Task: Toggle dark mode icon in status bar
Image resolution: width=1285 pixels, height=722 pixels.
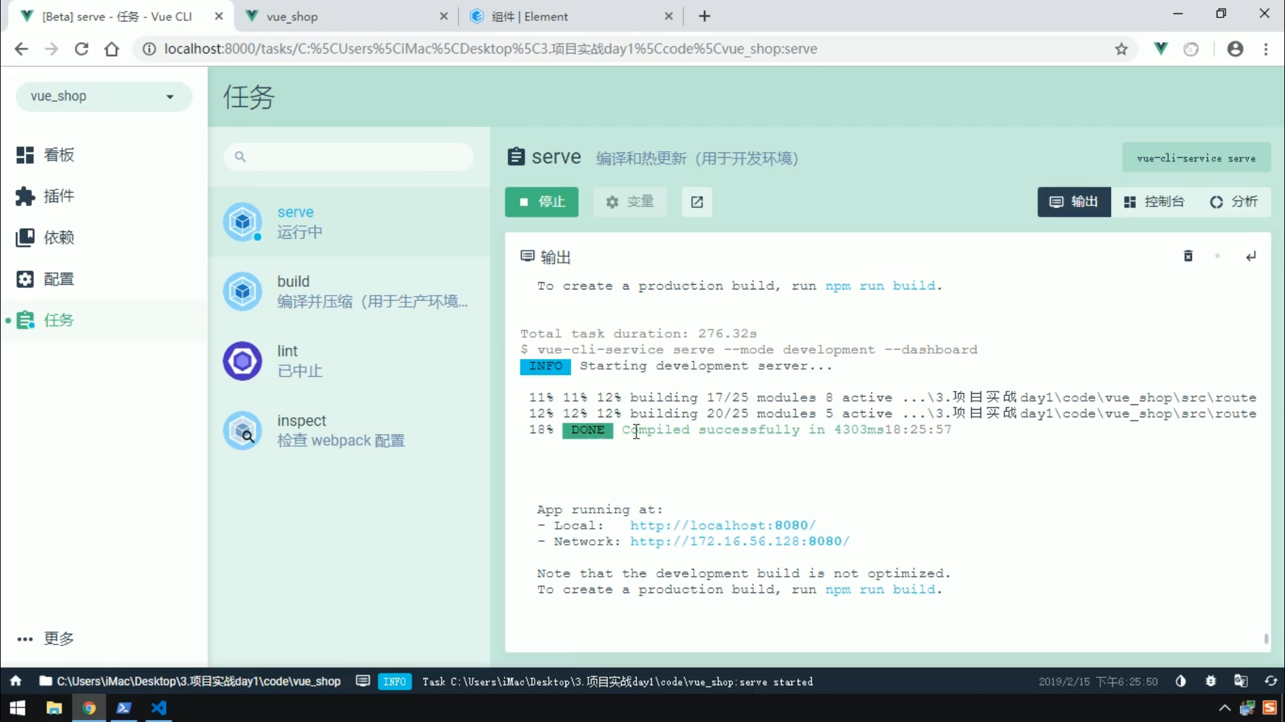Action: [x=1181, y=681]
